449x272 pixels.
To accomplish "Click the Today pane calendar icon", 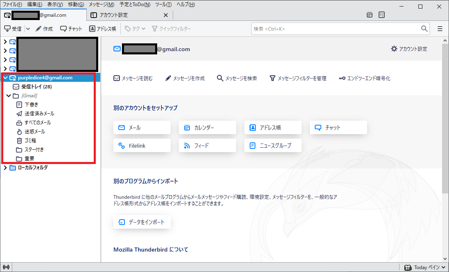I will click(408, 268).
